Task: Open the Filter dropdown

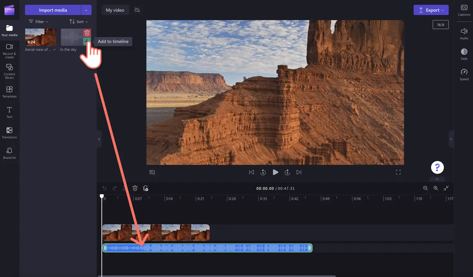Action: coord(39,22)
